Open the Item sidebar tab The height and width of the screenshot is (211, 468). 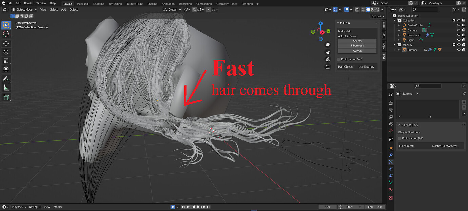click(x=384, y=25)
